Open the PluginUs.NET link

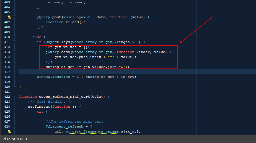click(15, 139)
